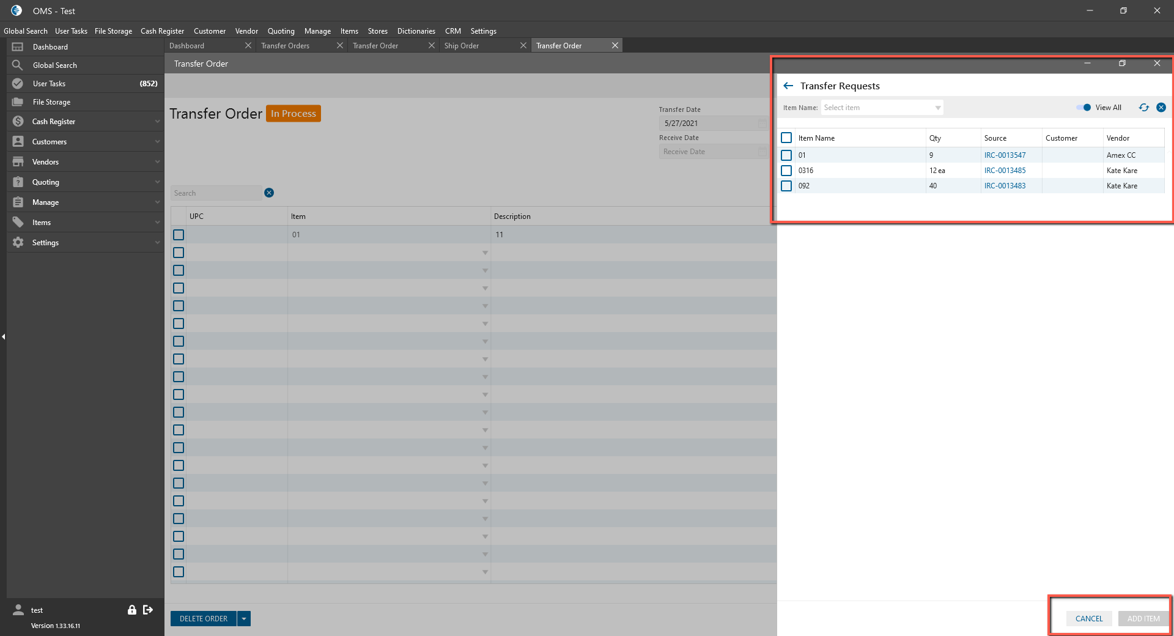Clear the Transfer Requests item filter
Viewport: 1174px width, 636px height.
pos(1161,108)
